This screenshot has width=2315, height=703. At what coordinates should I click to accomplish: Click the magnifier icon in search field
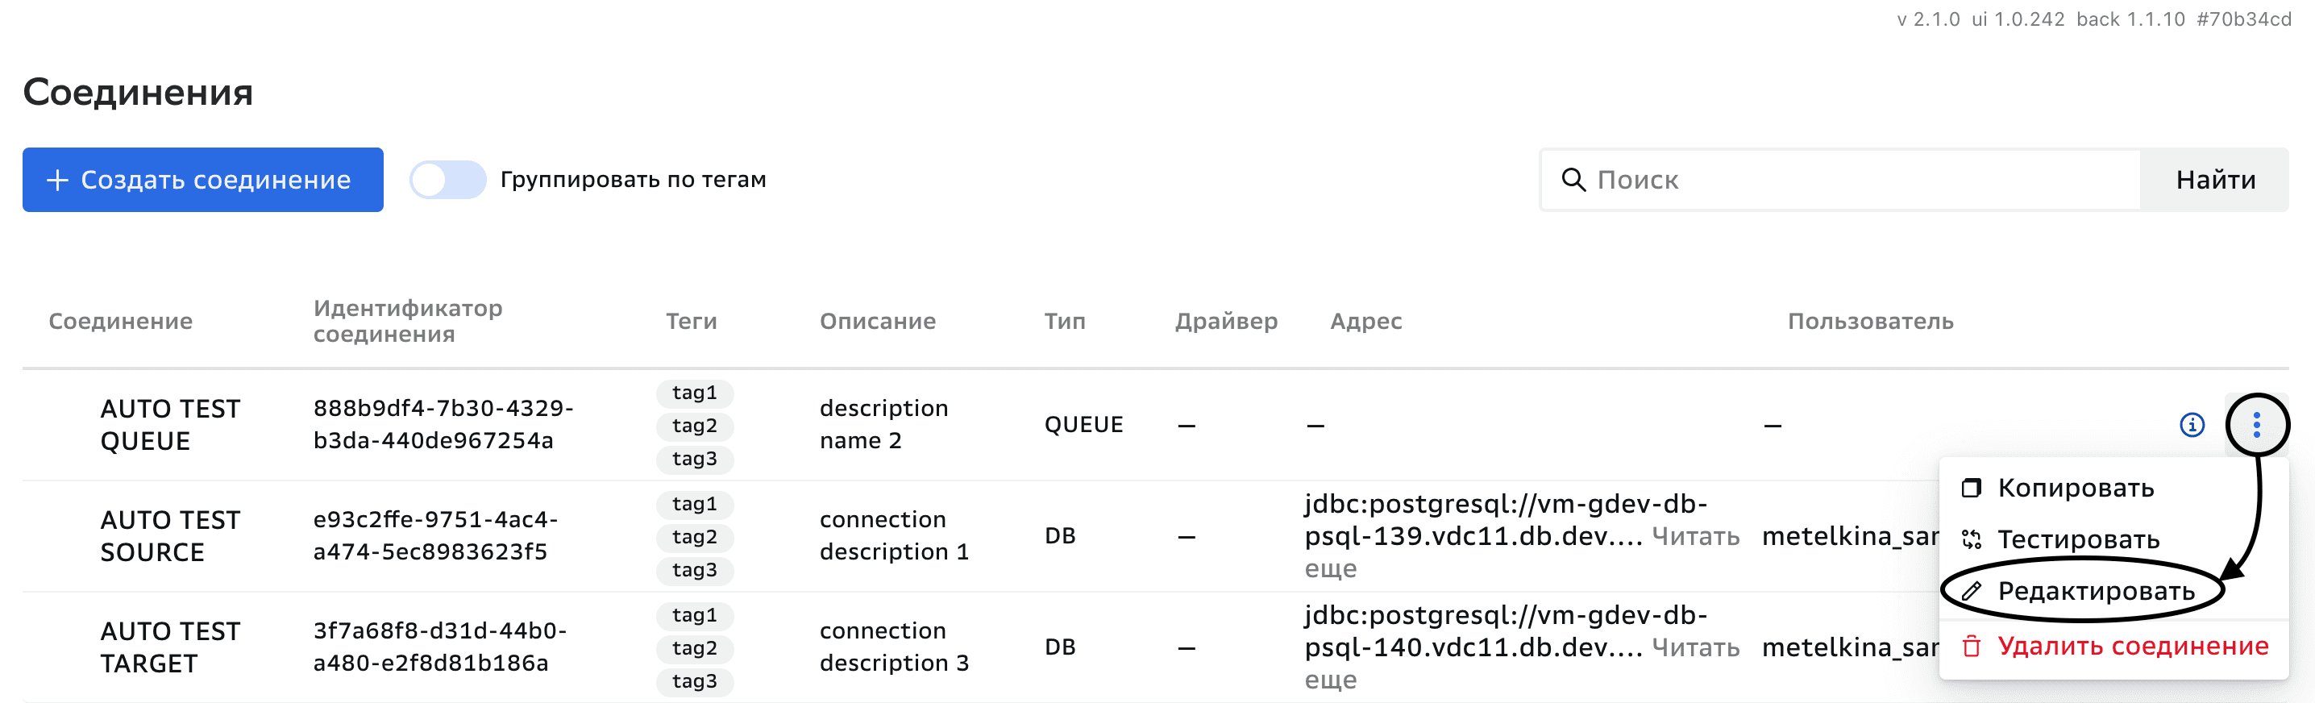(x=1573, y=180)
